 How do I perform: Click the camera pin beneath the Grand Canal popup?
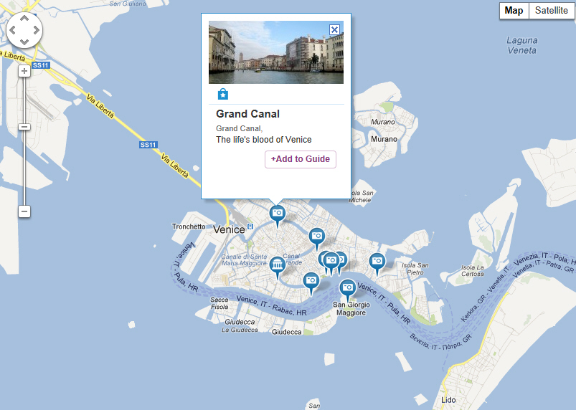pyautogui.click(x=278, y=214)
